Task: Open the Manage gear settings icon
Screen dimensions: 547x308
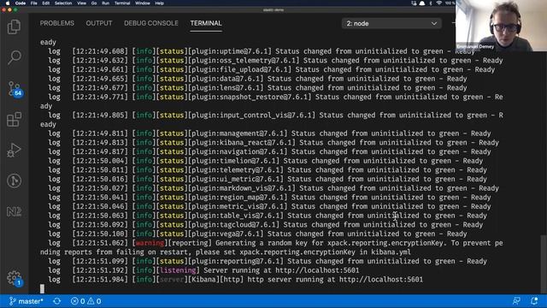Action: coord(15,278)
